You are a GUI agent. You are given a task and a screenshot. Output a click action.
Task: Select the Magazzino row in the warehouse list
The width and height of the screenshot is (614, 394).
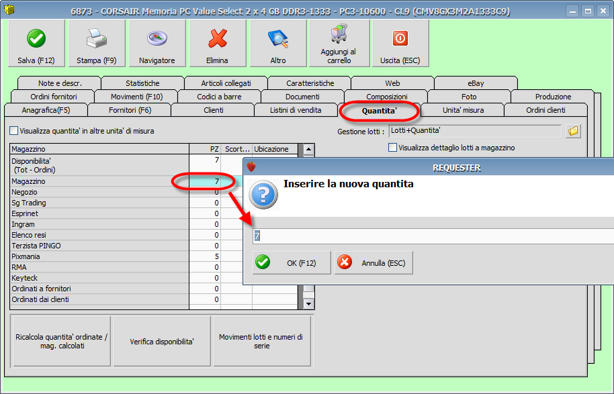click(x=99, y=181)
